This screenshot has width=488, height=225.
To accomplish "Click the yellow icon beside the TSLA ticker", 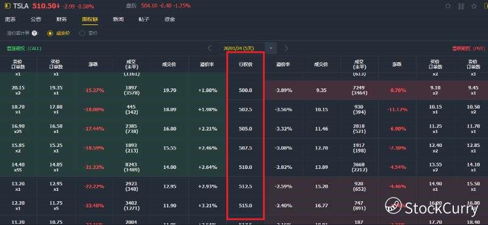I will point(7,6).
